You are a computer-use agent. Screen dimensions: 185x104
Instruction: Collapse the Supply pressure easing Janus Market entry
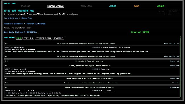[x=7, y=66]
